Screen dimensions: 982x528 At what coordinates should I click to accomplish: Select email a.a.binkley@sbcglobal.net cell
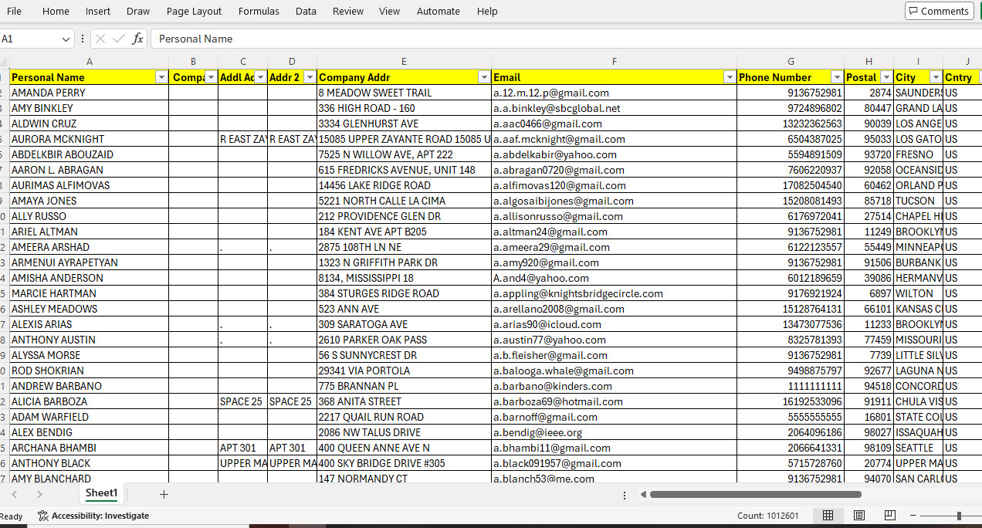coord(614,108)
